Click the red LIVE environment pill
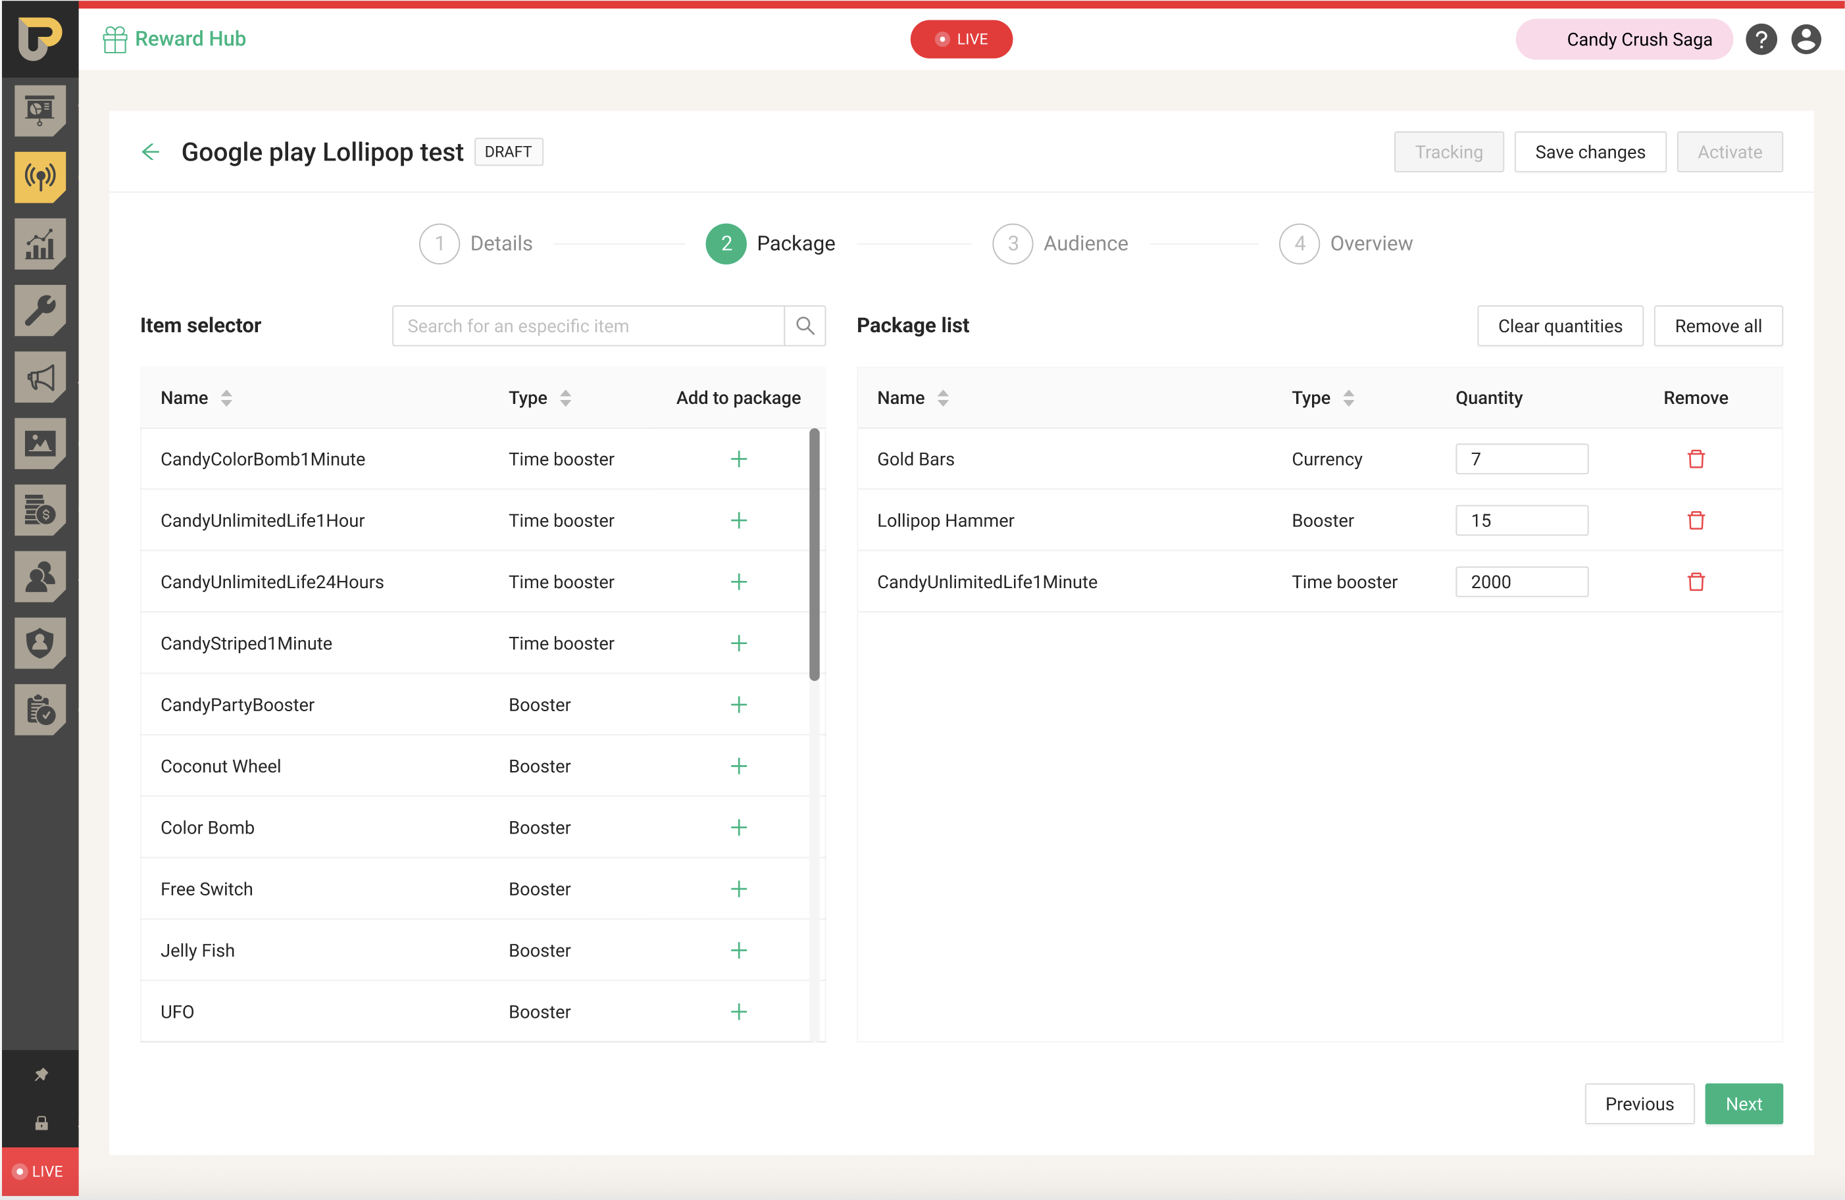Screen dimensions: 1845x1200 tap(961, 39)
